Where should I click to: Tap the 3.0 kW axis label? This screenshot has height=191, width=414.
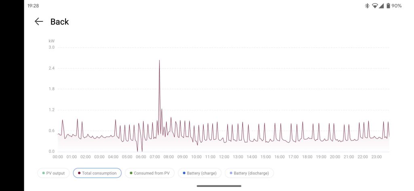click(x=51, y=48)
